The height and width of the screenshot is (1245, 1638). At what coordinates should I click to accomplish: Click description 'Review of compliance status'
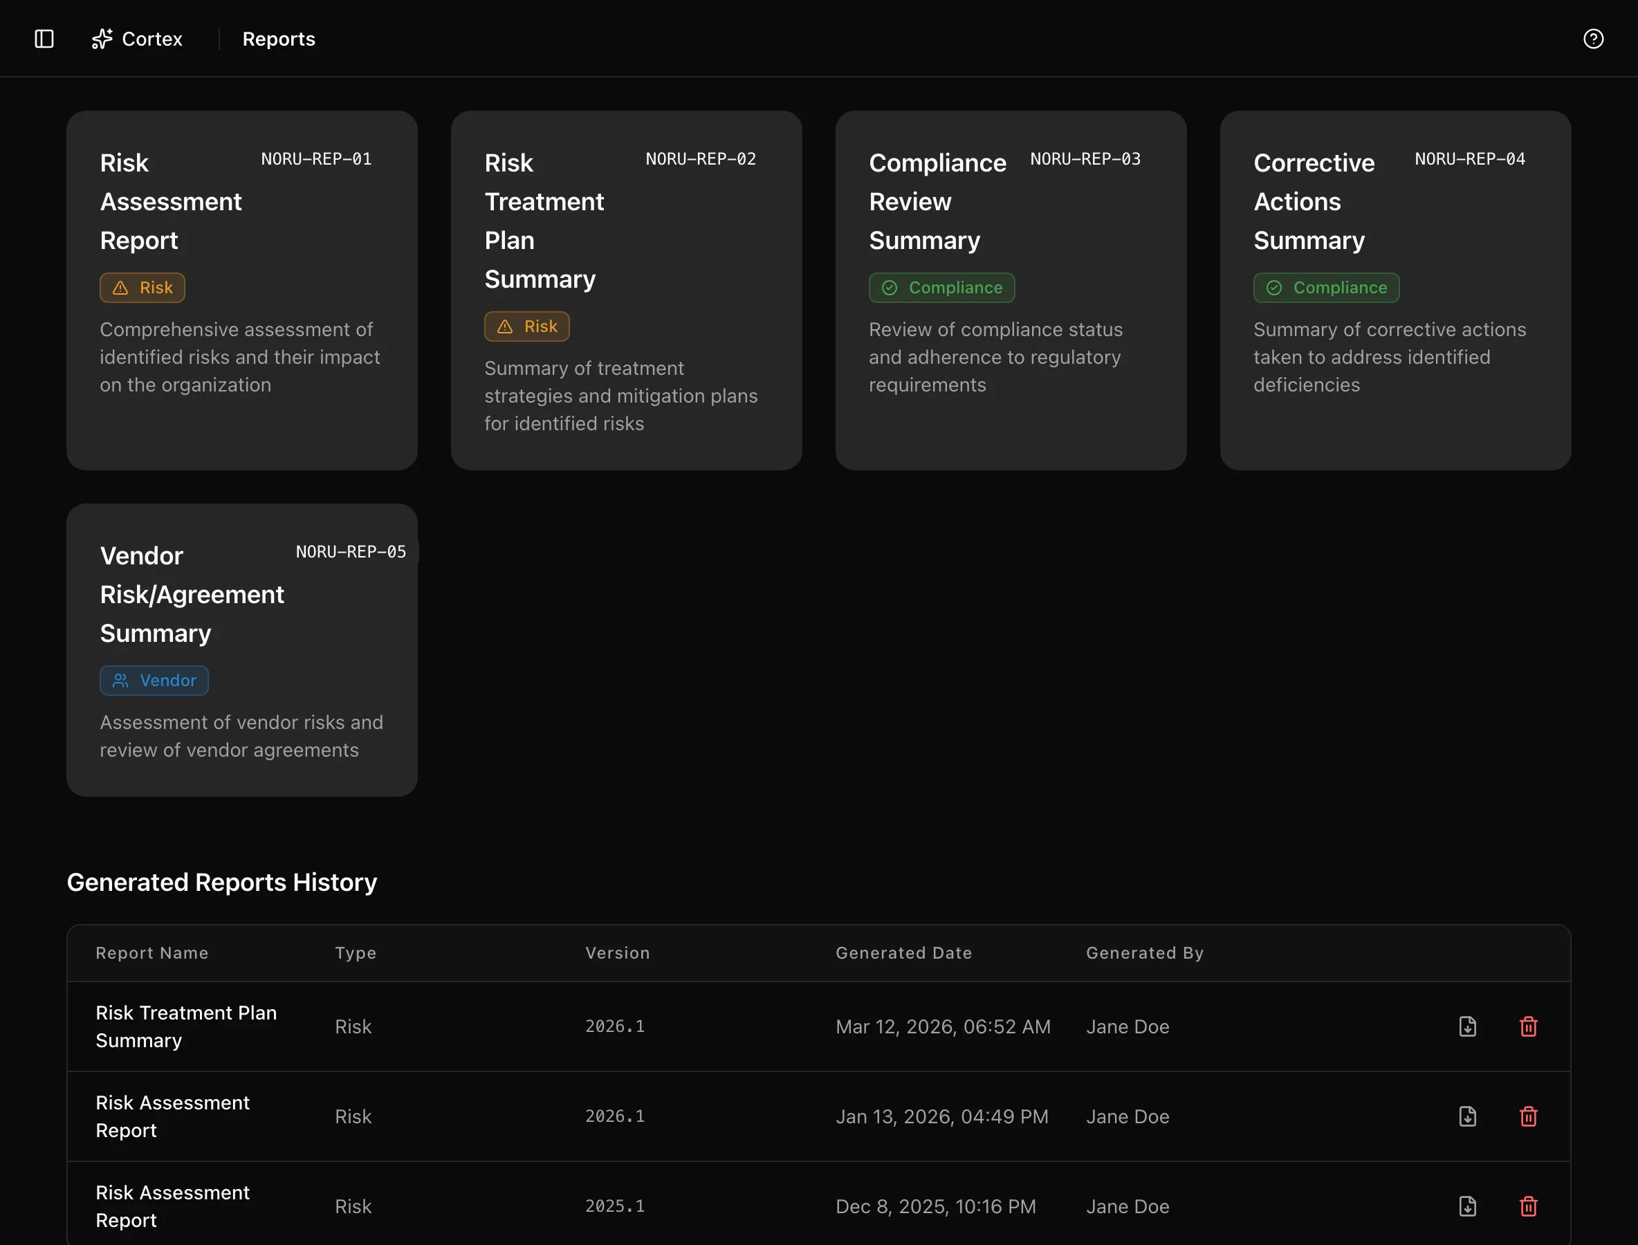[996, 357]
